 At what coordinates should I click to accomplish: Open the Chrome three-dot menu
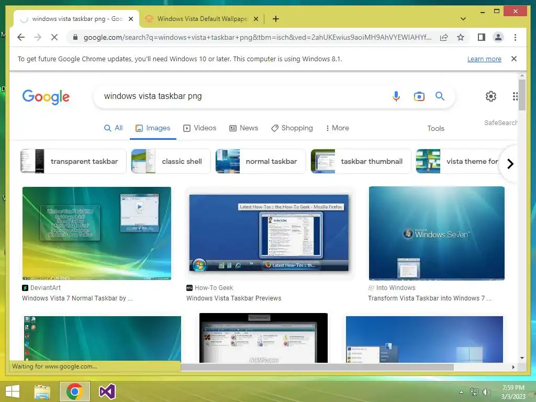515,37
